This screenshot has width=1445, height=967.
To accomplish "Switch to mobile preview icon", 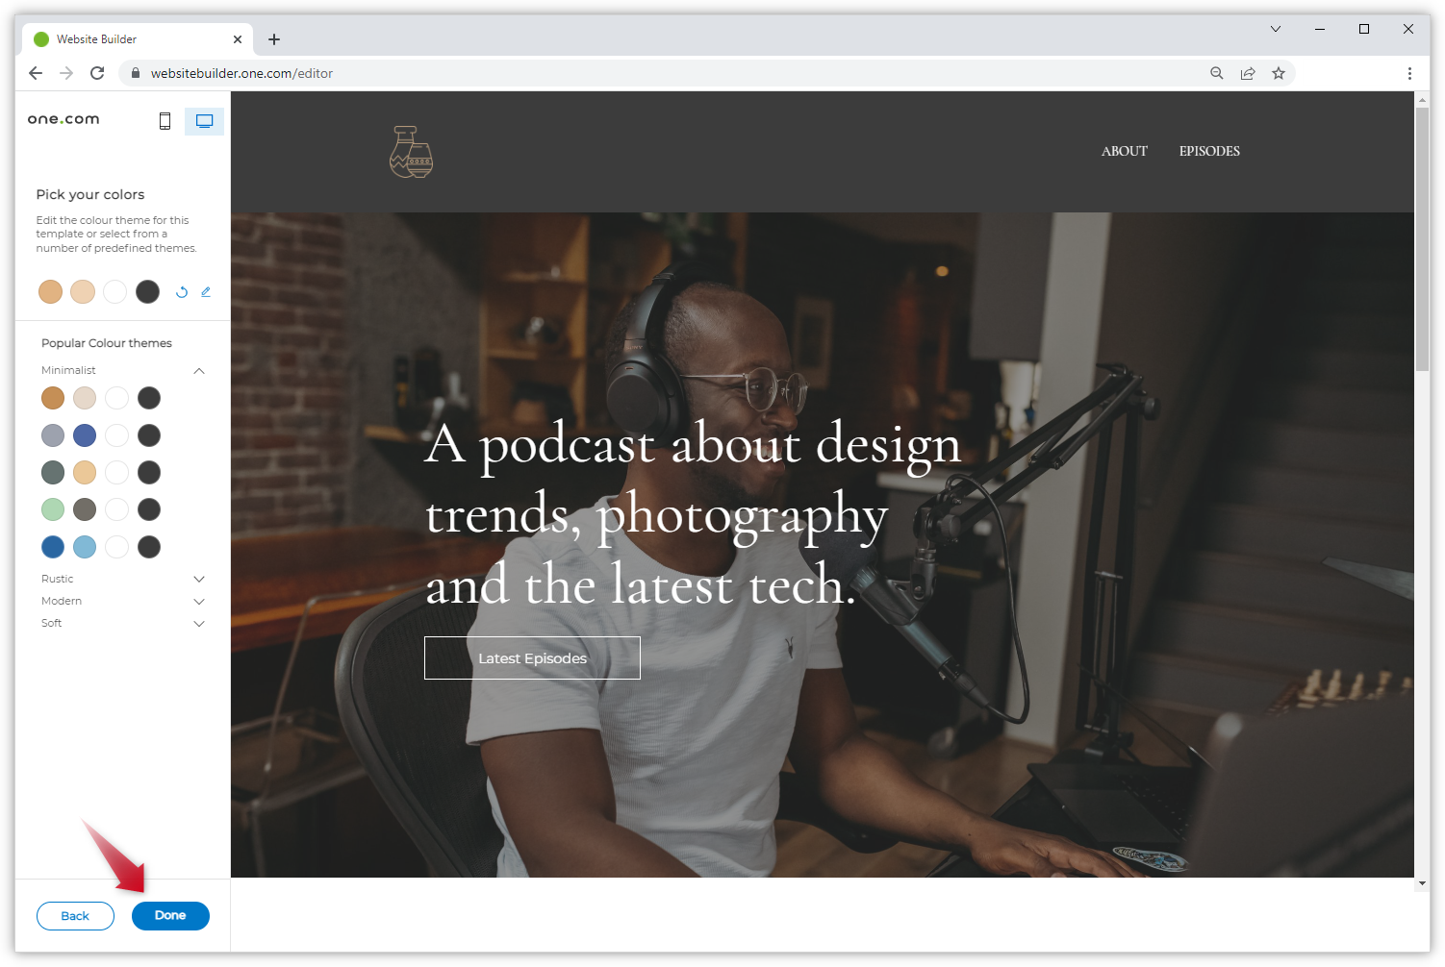I will tap(165, 121).
